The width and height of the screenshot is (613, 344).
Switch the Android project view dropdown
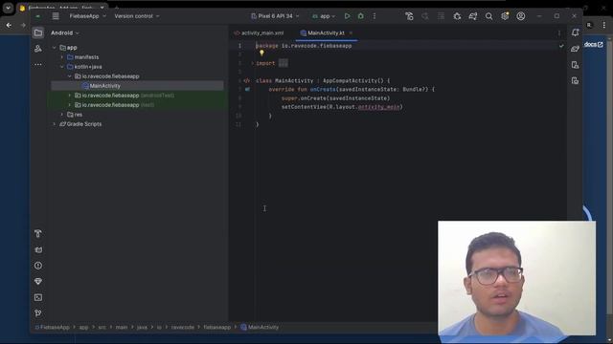(x=65, y=32)
